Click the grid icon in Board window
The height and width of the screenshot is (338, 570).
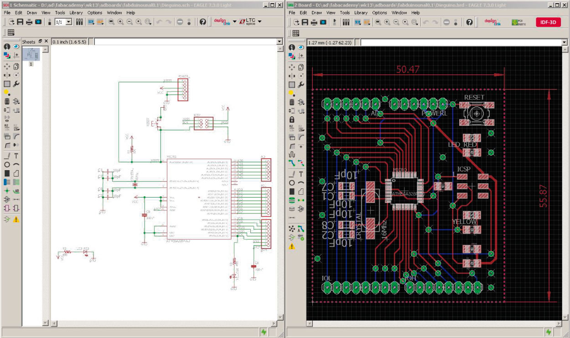[296, 32]
